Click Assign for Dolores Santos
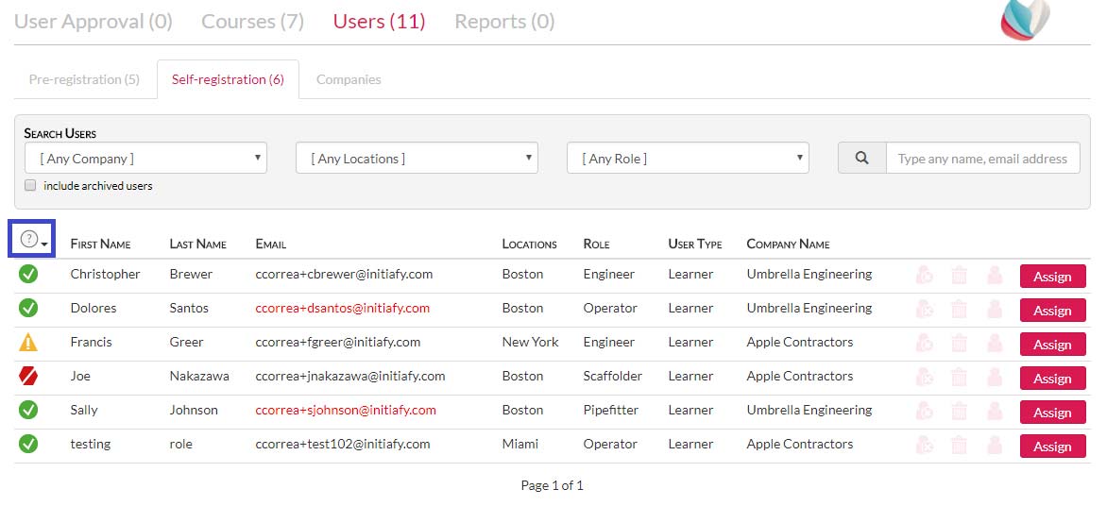 [x=1052, y=311]
